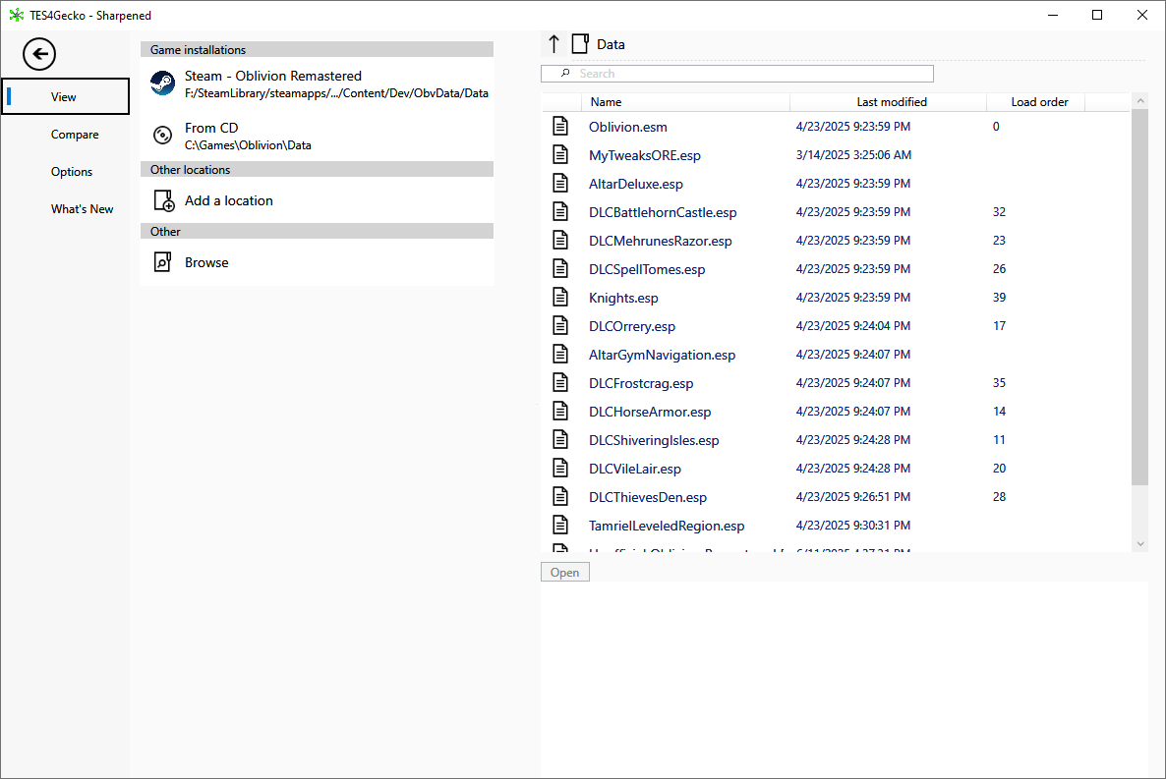Click the Data folder icon in header
This screenshot has width=1166, height=779.
(580, 44)
